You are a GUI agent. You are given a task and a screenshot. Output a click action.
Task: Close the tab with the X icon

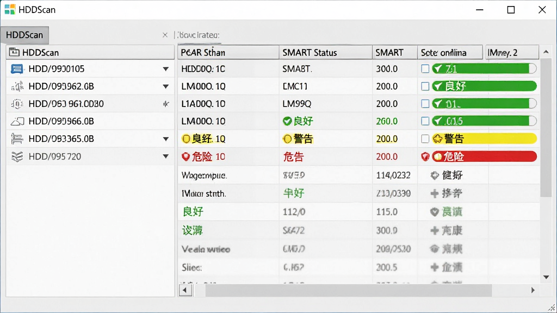point(165,35)
